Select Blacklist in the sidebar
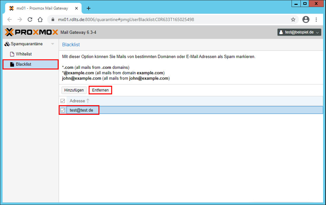 pos(23,64)
